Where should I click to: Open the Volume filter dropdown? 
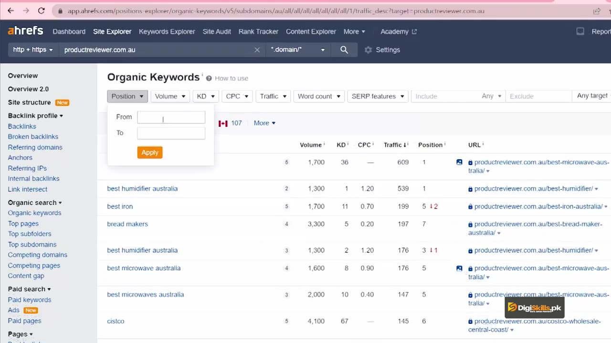click(x=170, y=96)
